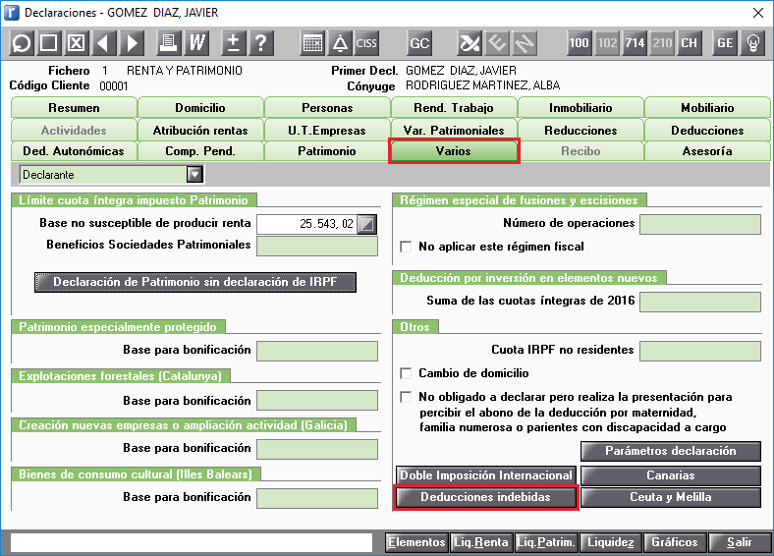Click Base no susceptible de producir renta field
This screenshot has width=774, height=556.
coord(307,224)
